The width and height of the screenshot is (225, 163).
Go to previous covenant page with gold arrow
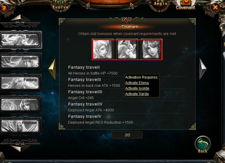pyautogui.click(x=52, y=69)
